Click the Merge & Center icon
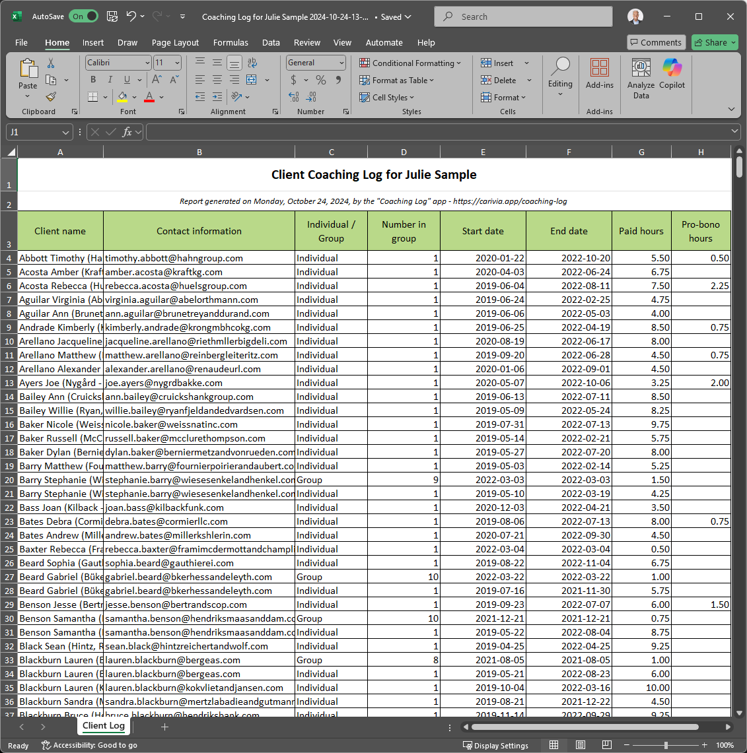The width and height of the screenshot is (747, 753). [252, 80]
